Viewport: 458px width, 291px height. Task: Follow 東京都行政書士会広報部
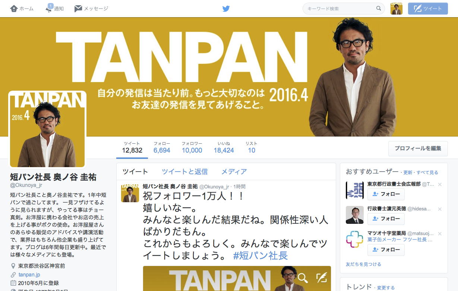(386, 194)
